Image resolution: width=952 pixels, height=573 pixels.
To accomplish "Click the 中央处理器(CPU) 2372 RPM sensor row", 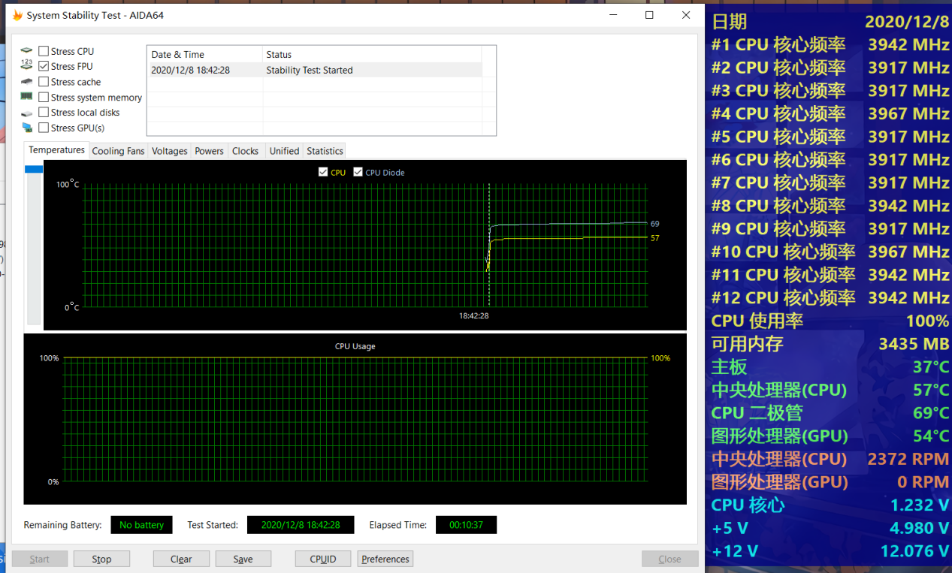I will click(x=830, y=459).
